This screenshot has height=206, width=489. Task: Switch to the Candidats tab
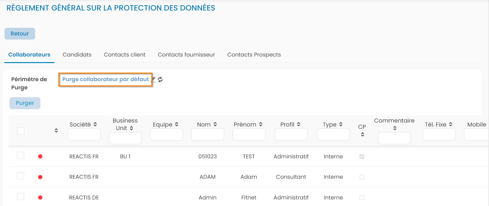click(77, 55)
